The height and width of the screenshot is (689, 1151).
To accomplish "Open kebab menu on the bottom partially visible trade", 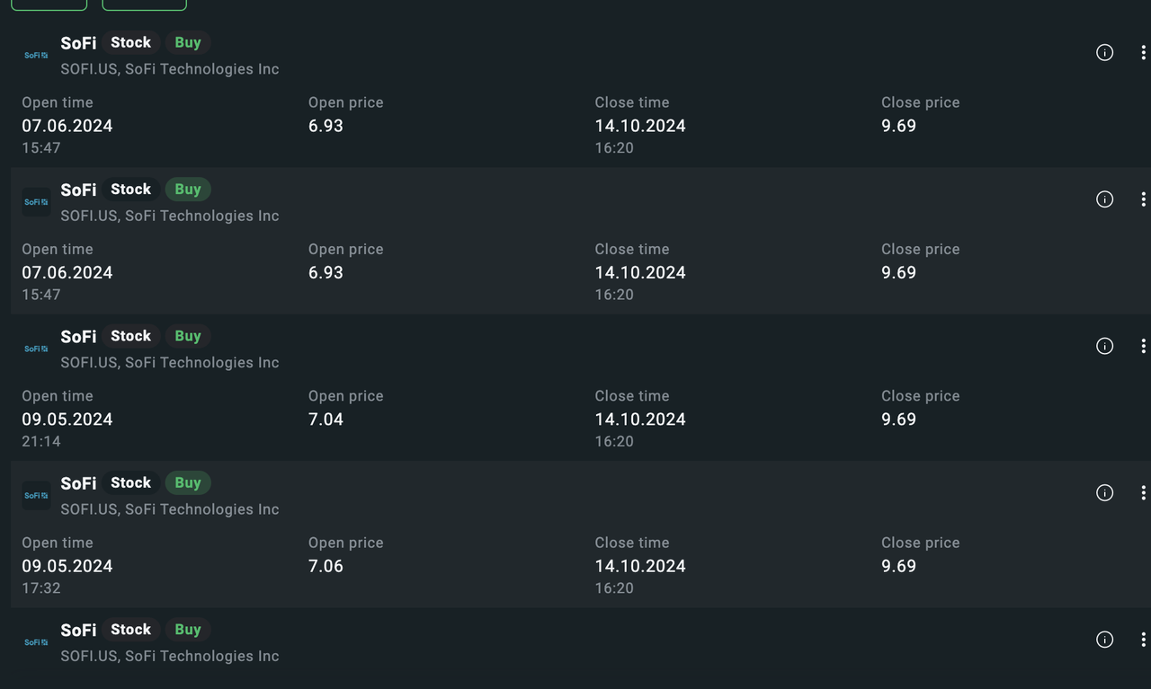I will point(1143,640).
